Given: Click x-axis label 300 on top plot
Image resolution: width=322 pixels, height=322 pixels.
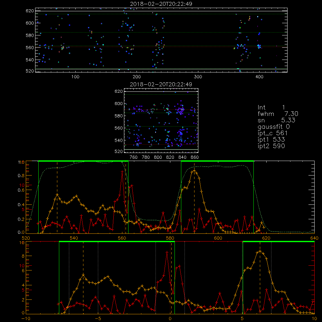Looking at the screenshot, I should tap(198, 77).
